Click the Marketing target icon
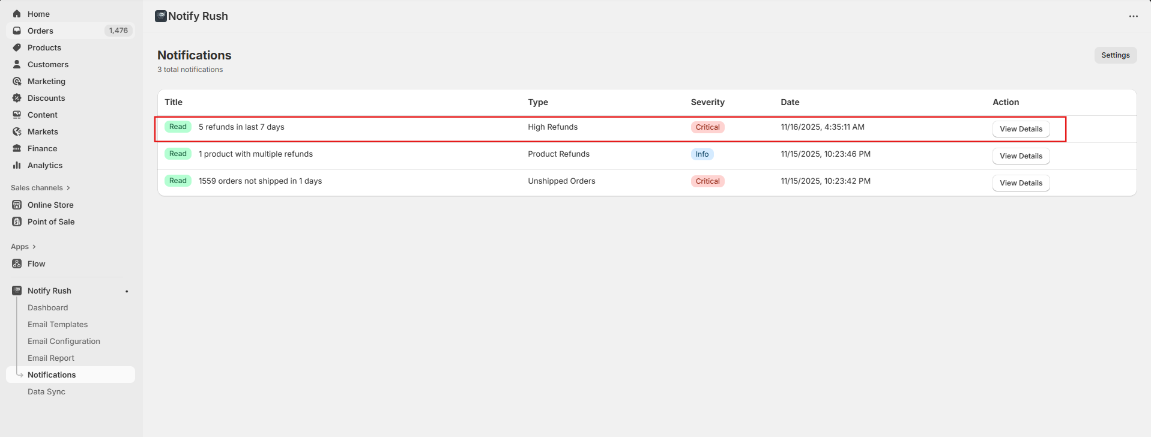This screenshot has height=437, width=1151. 17,81
